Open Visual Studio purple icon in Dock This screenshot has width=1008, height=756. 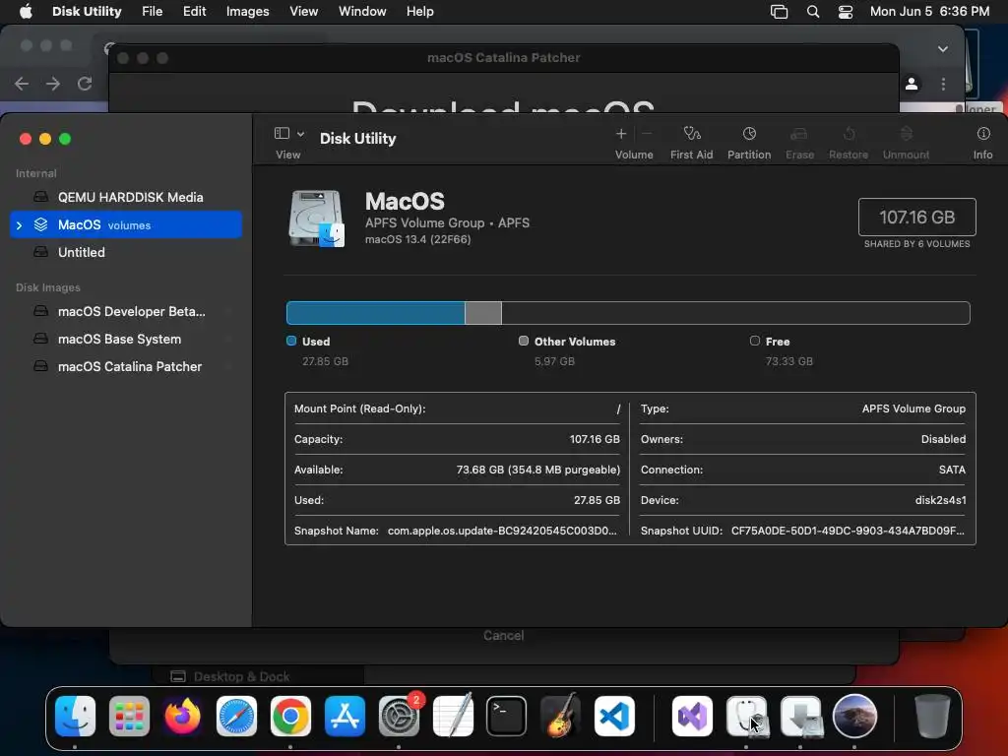tap(692, 716)
